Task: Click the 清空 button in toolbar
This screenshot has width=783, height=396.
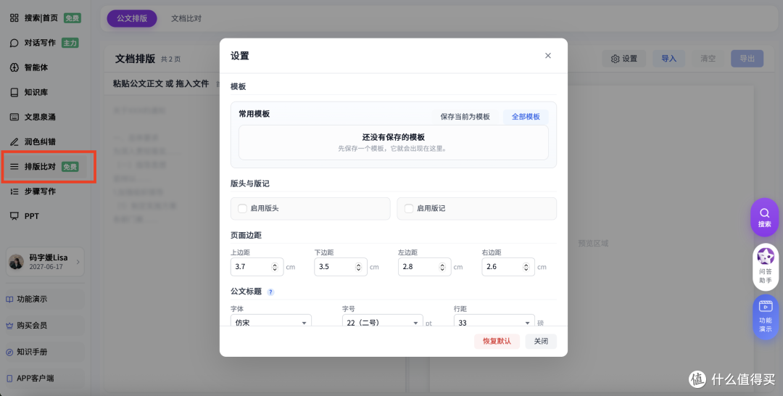Action: 708,59
